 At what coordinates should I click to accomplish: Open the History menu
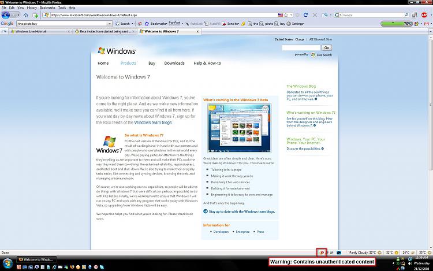(32, 8)
